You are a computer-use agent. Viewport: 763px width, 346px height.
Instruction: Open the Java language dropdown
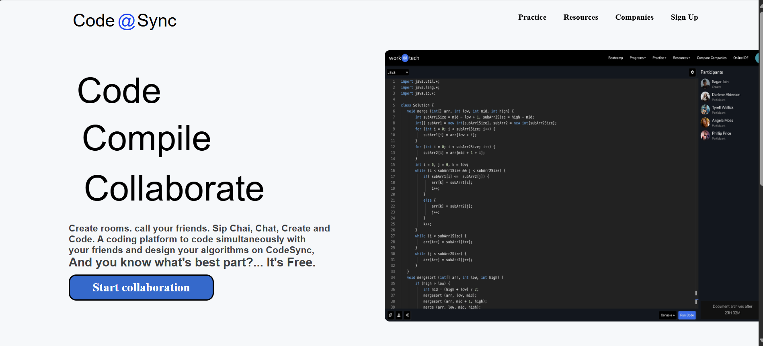[x=398, y=72]
